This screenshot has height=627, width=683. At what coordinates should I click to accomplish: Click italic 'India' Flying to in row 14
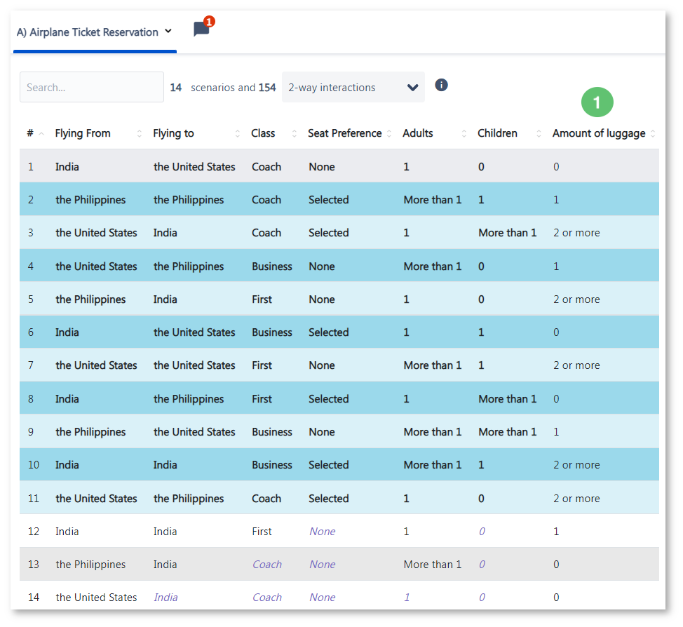click(x=165, y=598)
